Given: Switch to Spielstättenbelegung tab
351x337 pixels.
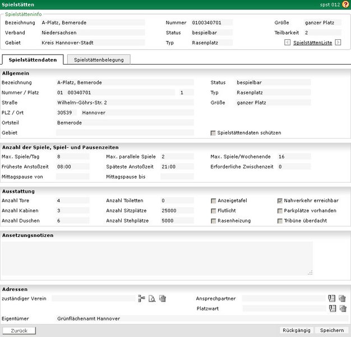Looking at the screenshot, I should 99,60.
